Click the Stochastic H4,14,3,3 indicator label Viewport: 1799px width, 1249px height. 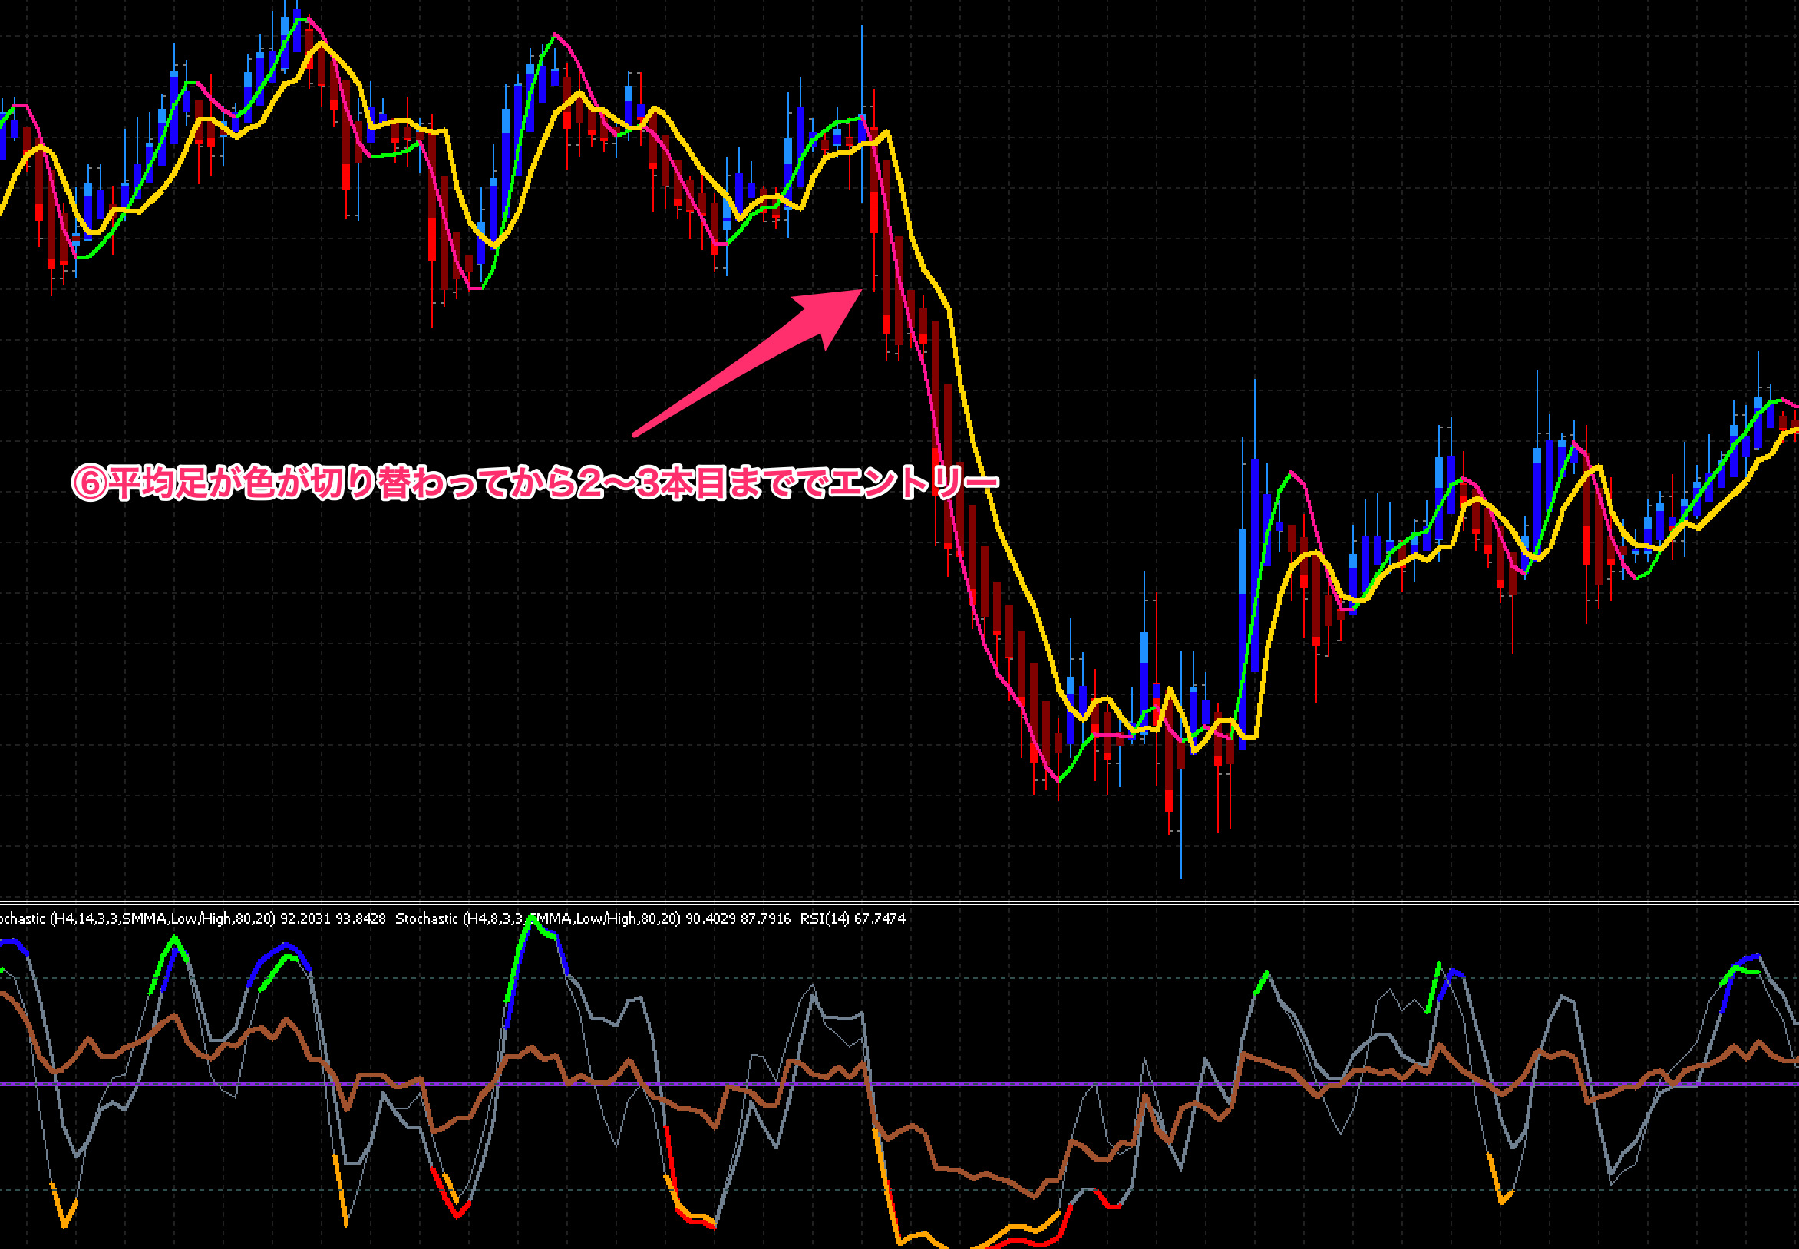193,918
